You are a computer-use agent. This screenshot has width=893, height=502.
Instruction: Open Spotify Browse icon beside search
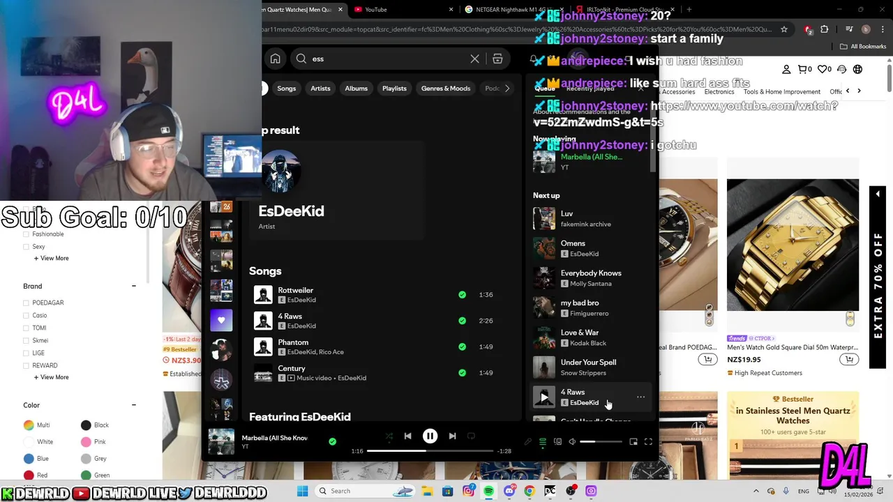click(497, 59)
